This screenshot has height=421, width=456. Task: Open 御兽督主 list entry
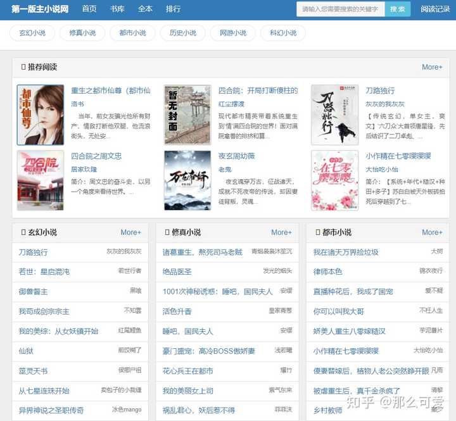pos(33,292)
